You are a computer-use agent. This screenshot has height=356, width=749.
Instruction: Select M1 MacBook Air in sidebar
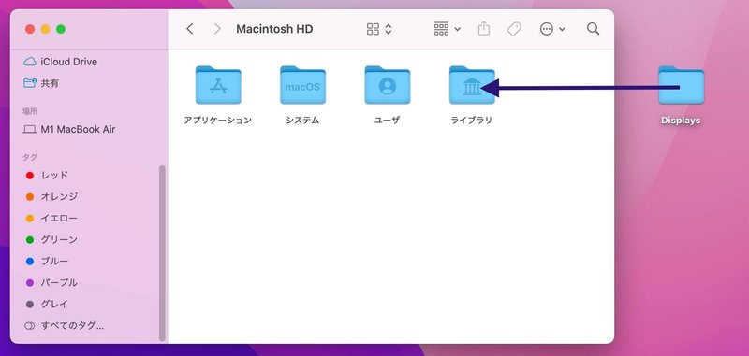(x=69, y=129)
